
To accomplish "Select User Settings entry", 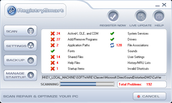I will [x=136, y=57].
